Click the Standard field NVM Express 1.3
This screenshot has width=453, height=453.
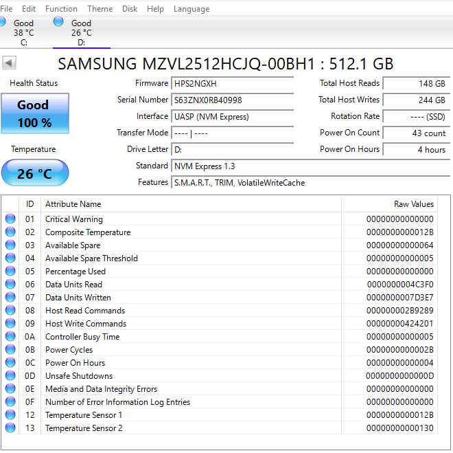point(310,166)
